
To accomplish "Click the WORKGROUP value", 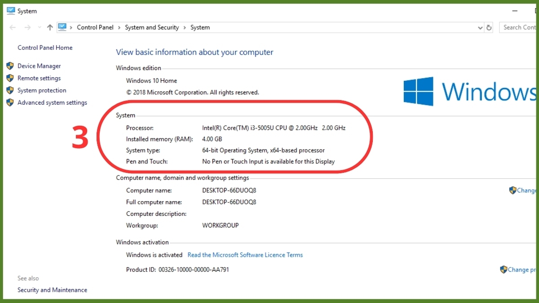I will pyautogui.click(x=221, y=225).
